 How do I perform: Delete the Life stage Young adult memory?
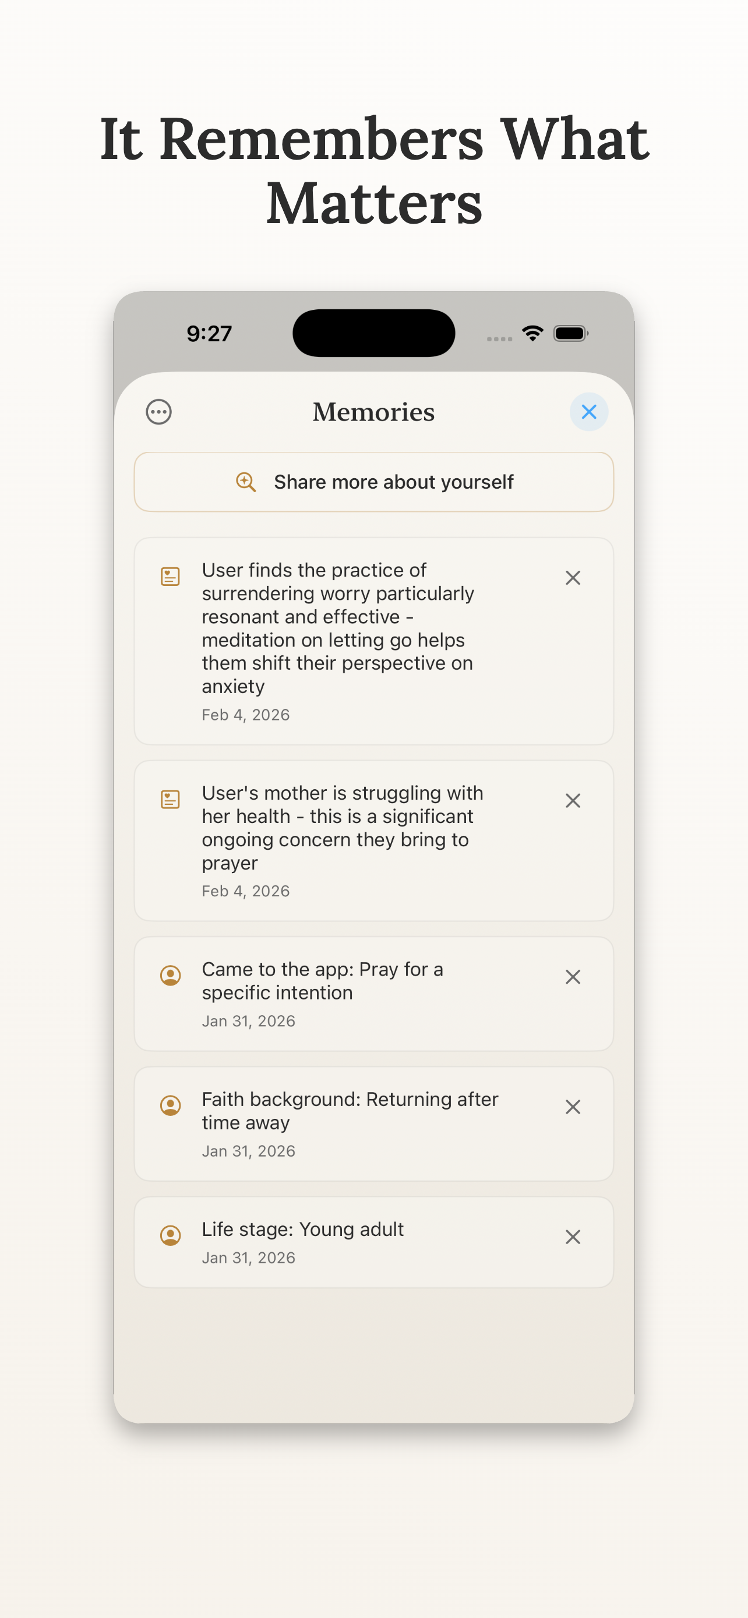[x=572, y=1237]
